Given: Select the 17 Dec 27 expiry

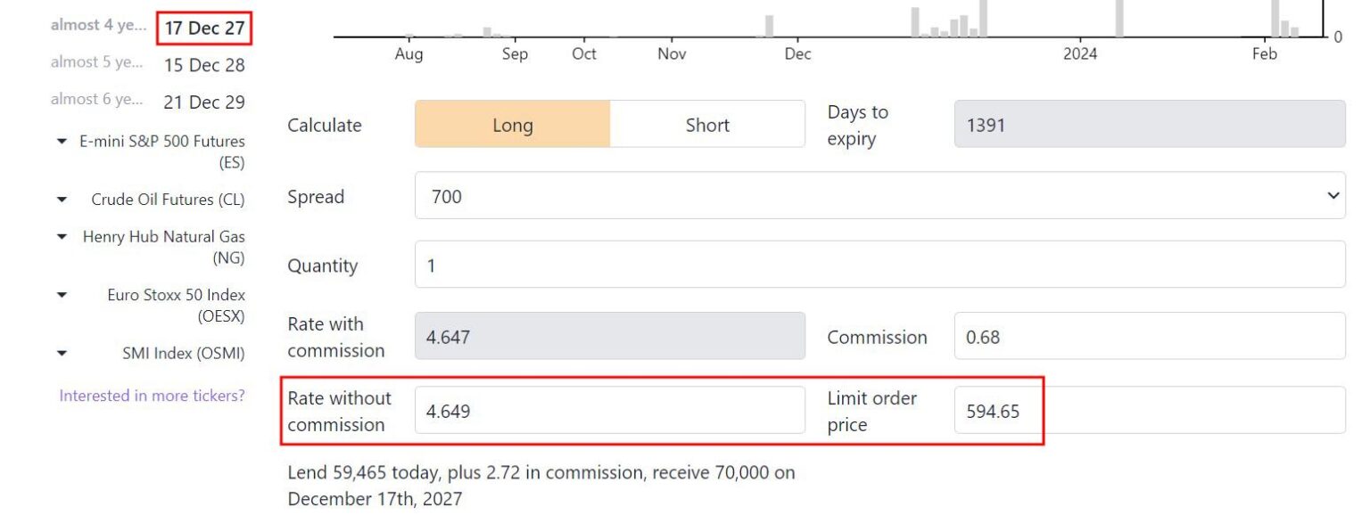Looking at the screenshot, I should point(204,28).
